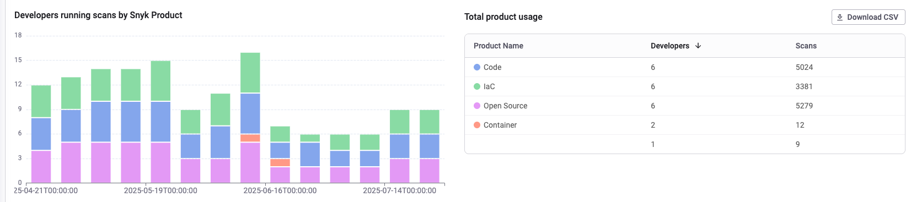Sort by the Developers column header
Image resolution: width=911 pixels, height=202 pixels.
(669, 46)
